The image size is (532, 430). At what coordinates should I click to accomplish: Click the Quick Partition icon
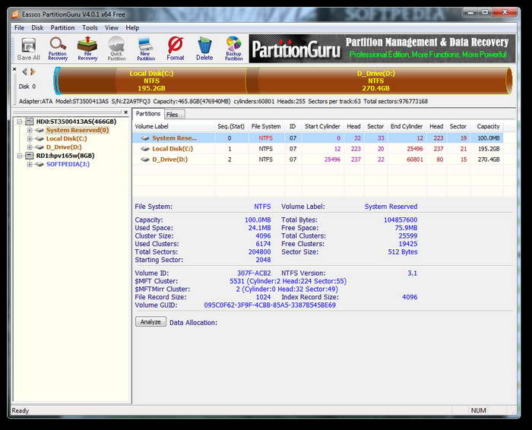pos(116,49)
